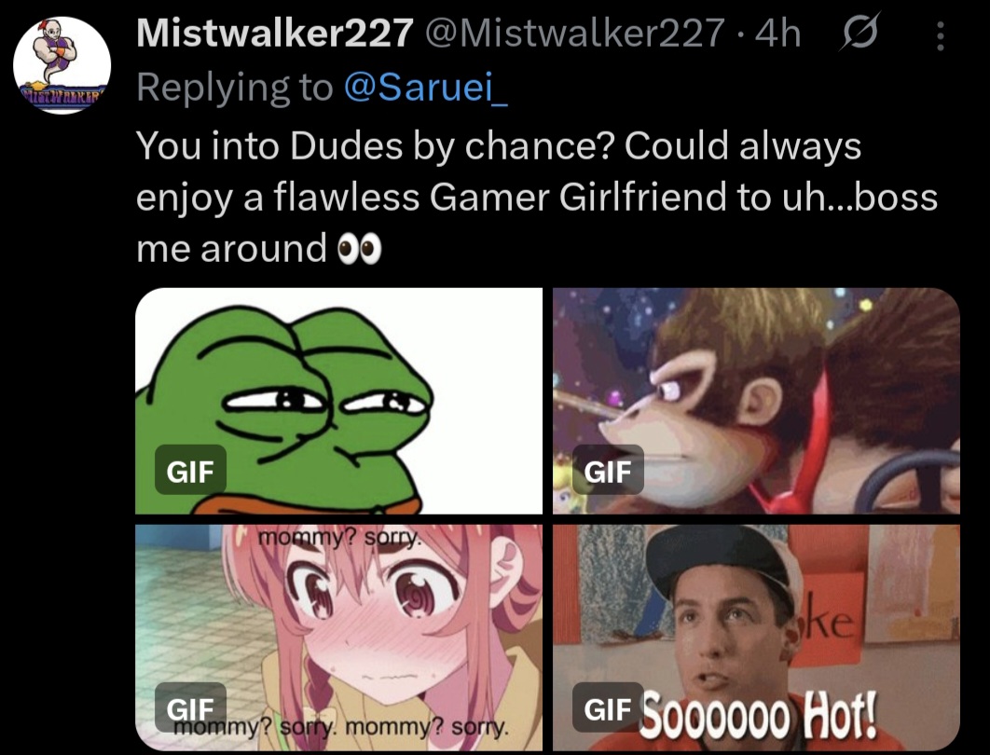The image size is (990, 755).
Task: Open the three-dot more options menu
Action: click(940, 36)
